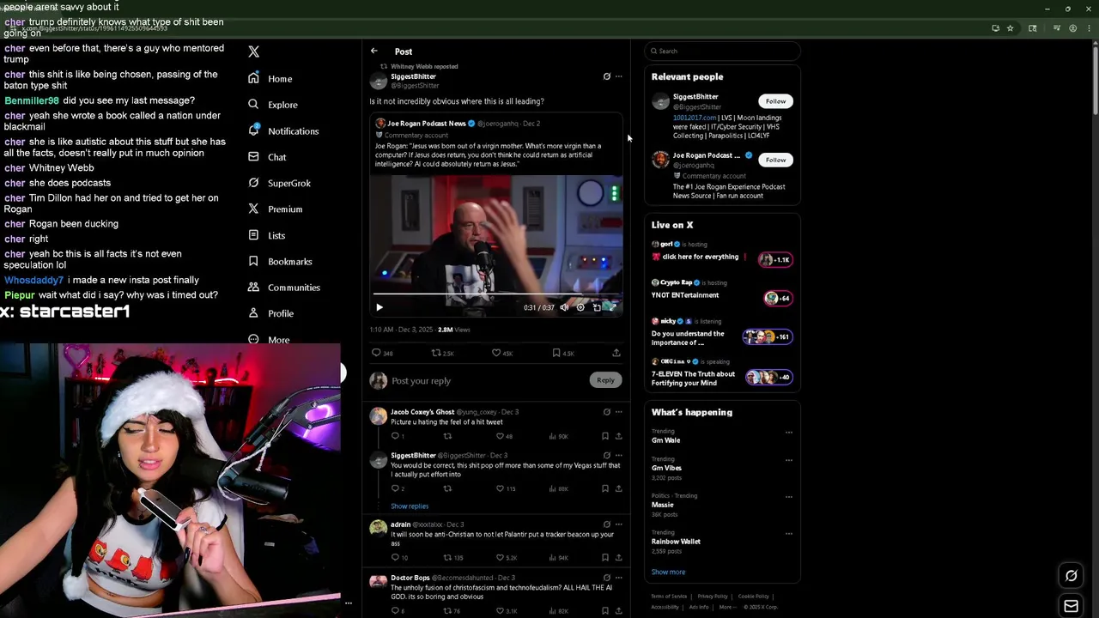Image resolution: width=1099 pixels, height=618 pixels.
Task: Follow Joe Rogan Podcast in Relevant people
Action: 775,160
